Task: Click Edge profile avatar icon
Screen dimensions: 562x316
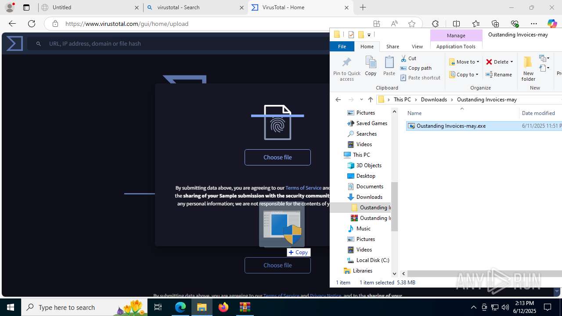Action: tap(10, 7)
